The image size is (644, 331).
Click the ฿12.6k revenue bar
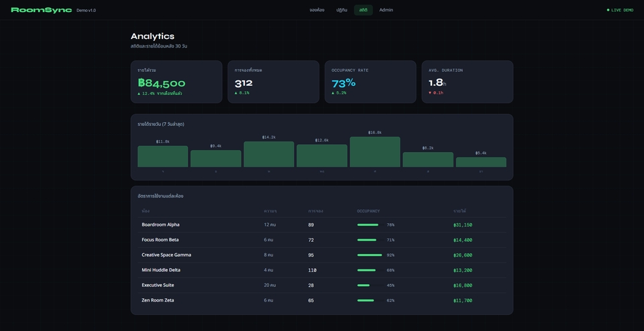pos(322,155)
